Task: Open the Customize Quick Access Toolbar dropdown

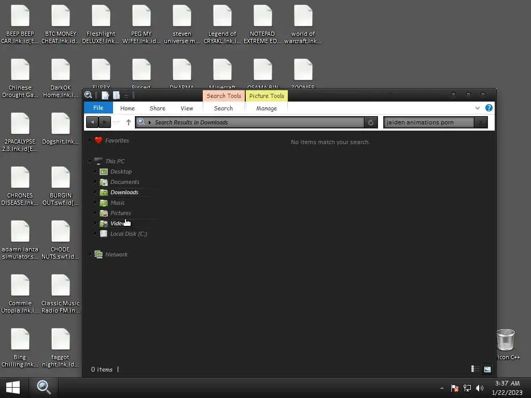Action: (x=126, y=96)
